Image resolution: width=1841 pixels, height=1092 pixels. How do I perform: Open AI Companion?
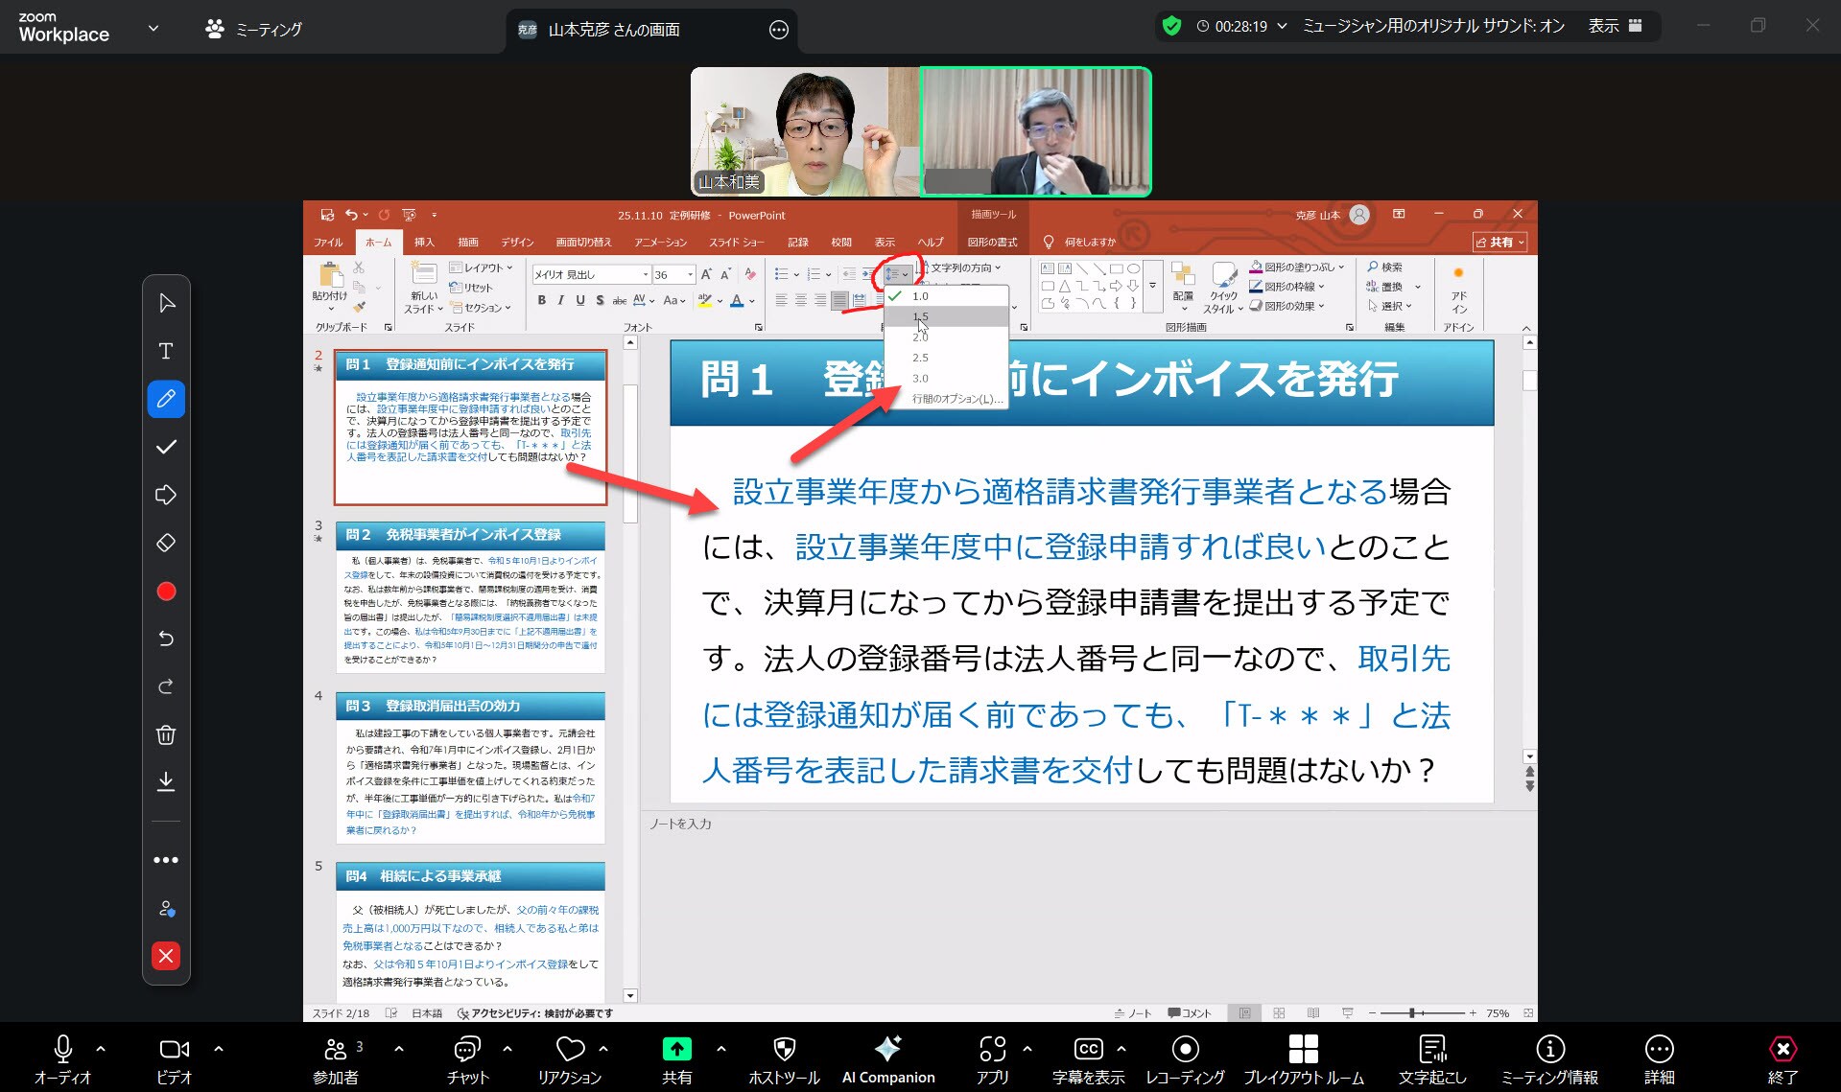[x=887, y=1058]
